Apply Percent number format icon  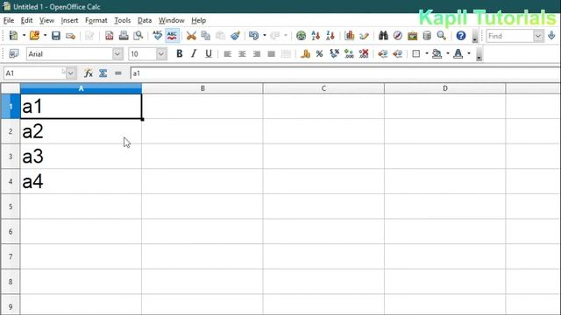[x=319, y=54]
